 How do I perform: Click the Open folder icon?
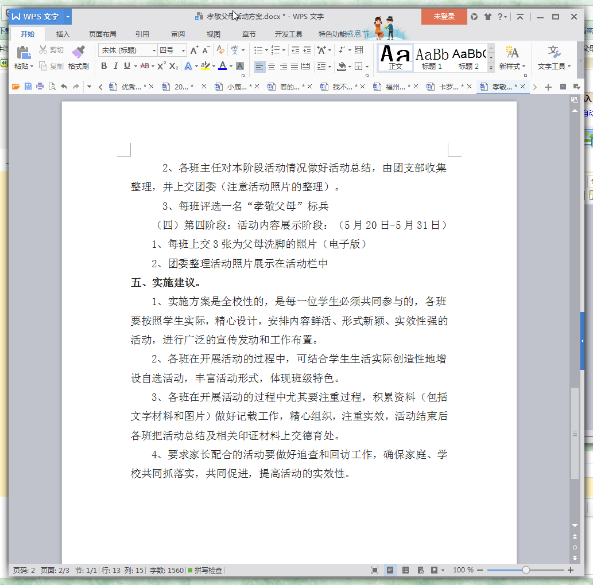click(16, 87)
